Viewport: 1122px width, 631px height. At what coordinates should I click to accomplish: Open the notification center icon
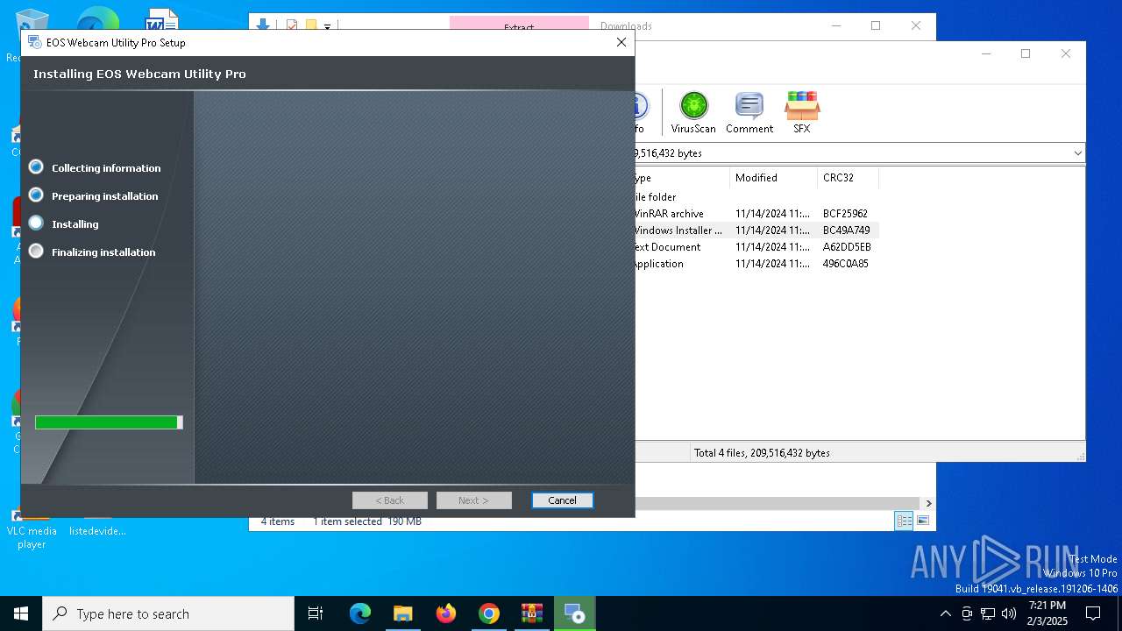point(1093,613)
